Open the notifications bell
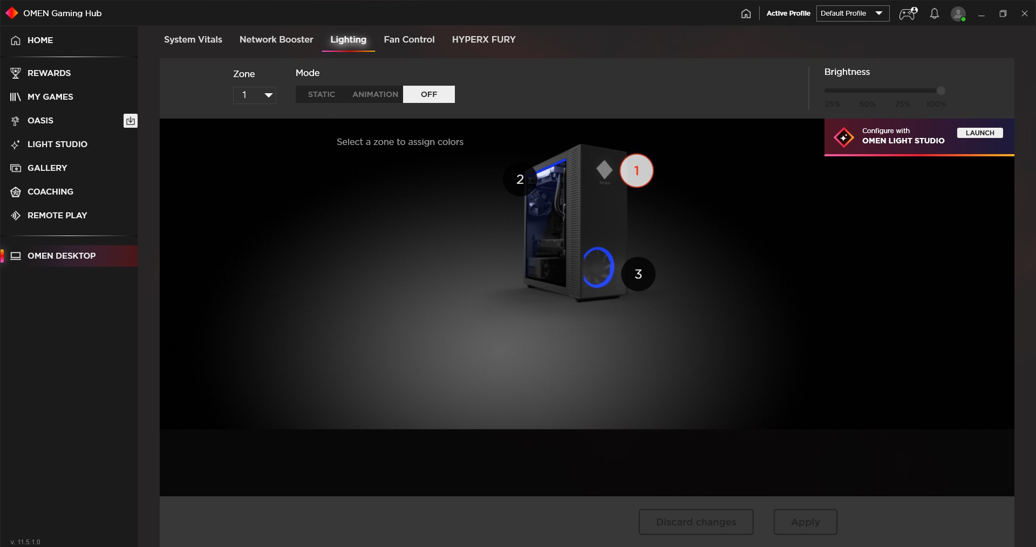 [x=935, y=13]
